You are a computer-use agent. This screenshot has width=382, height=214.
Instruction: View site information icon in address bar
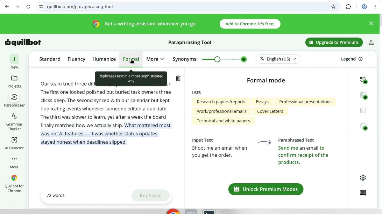[x=41, y=7]
